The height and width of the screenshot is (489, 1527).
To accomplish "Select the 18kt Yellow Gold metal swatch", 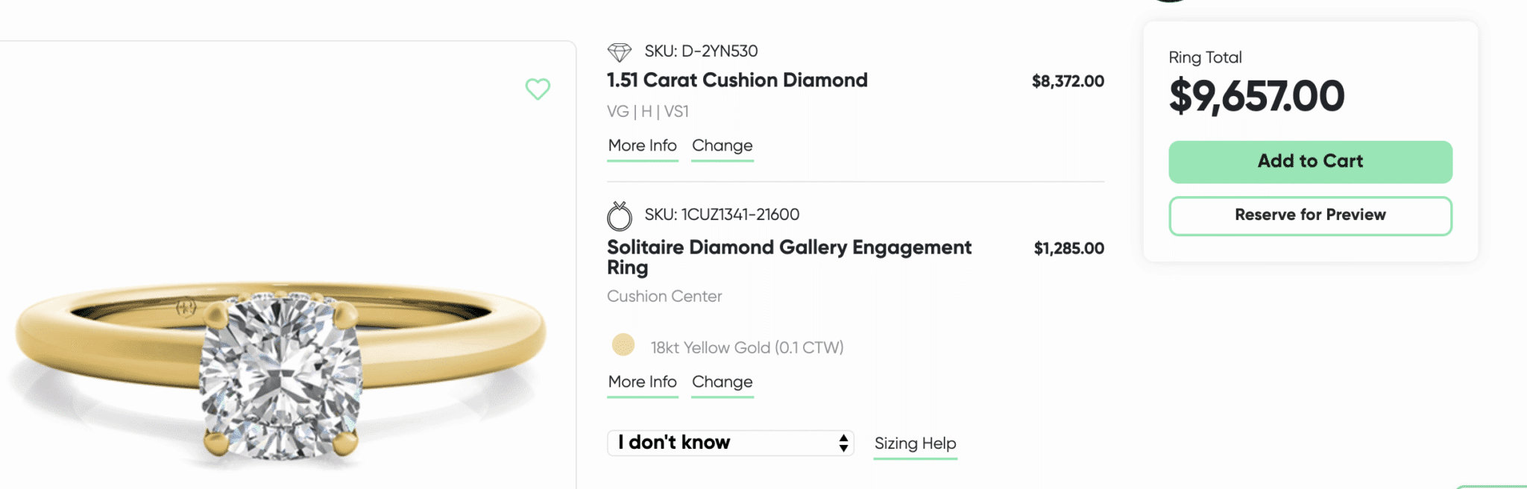I will click(x=621, y=346).
